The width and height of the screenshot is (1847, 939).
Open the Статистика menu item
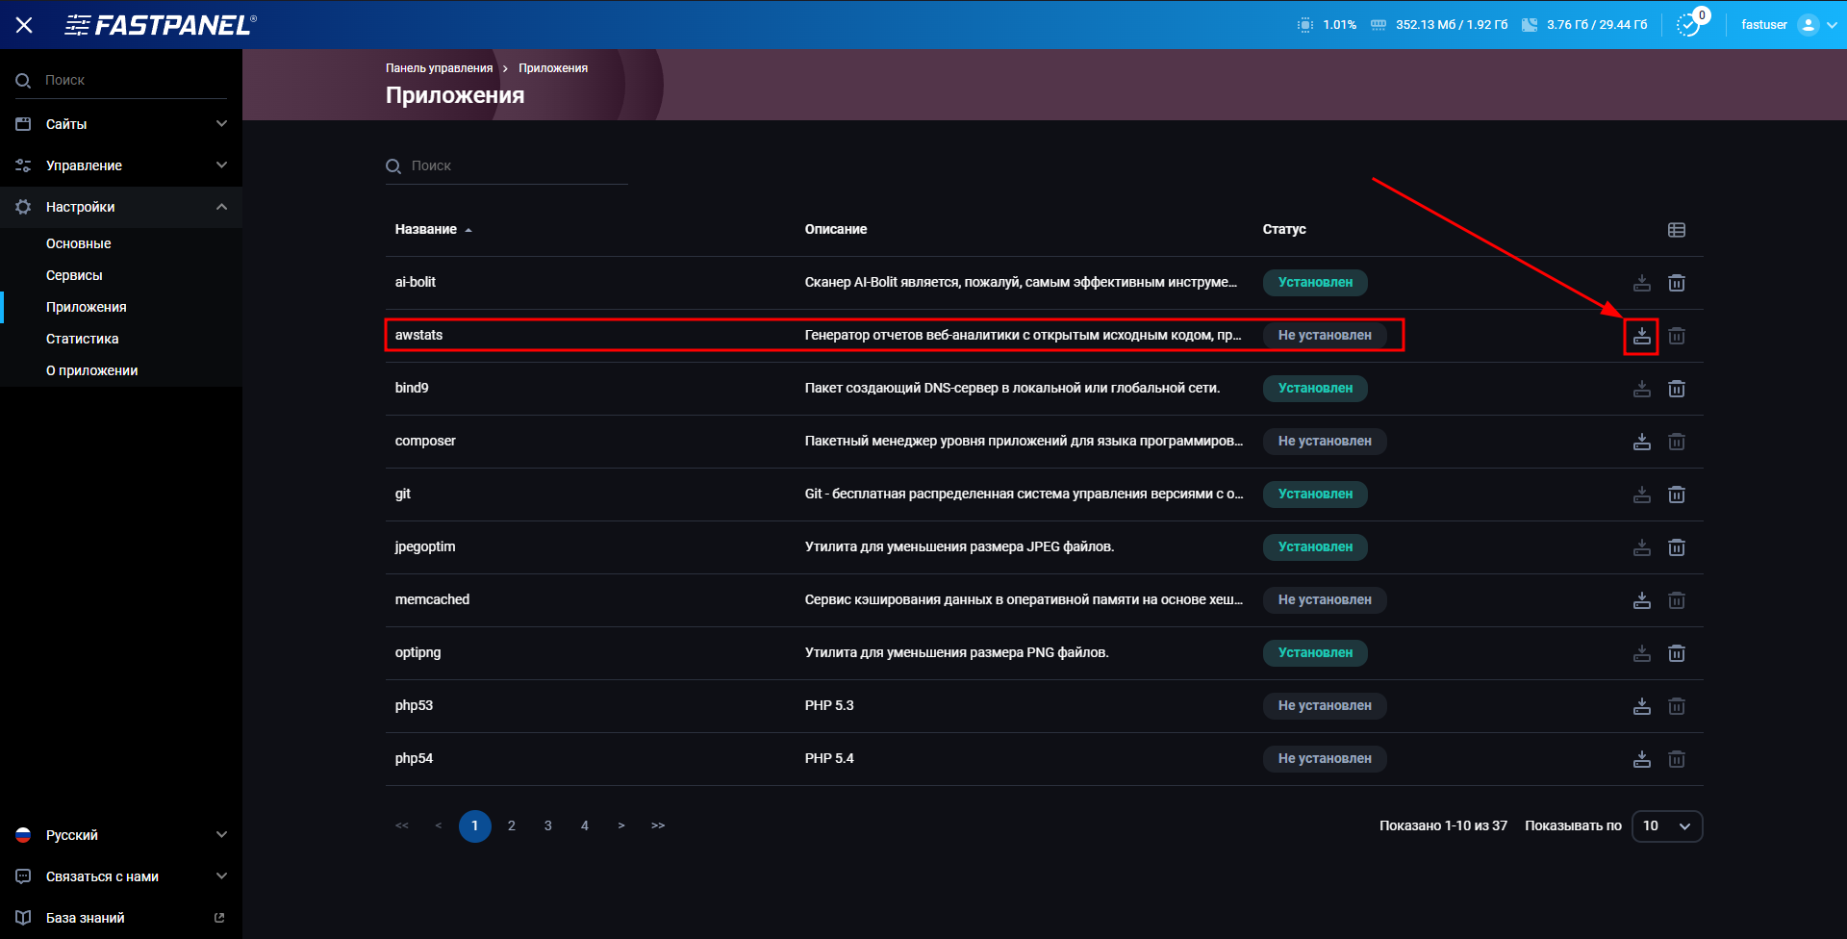click(x=82, y=339)
